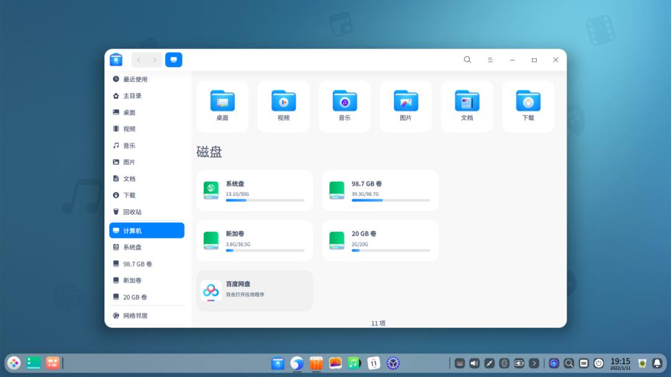Open the App Store from the dock
The width and height of the screenshot is (671, 377).
[x=316, y=363]
